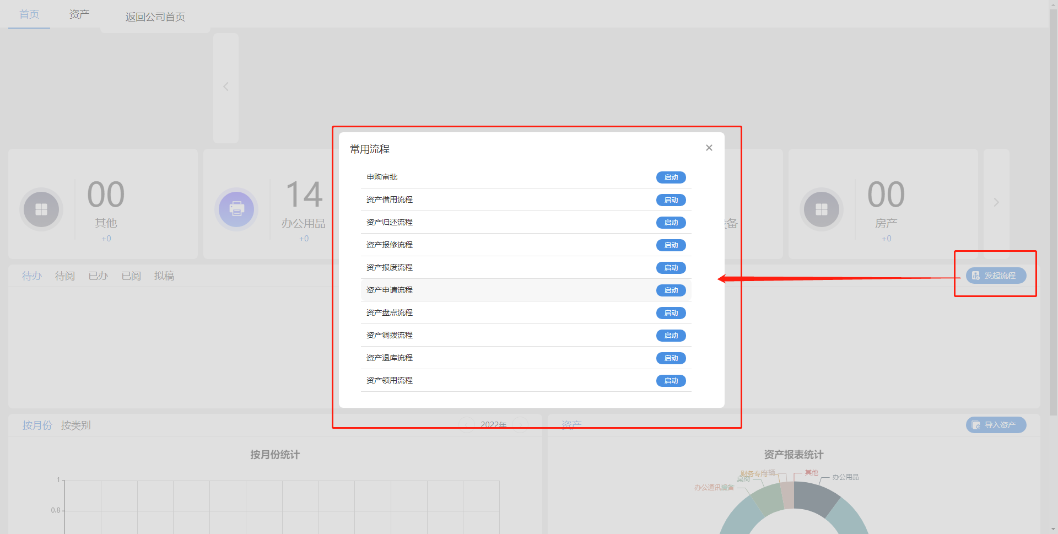Switch to the 按月份 statistics tab

click(37, 425)
